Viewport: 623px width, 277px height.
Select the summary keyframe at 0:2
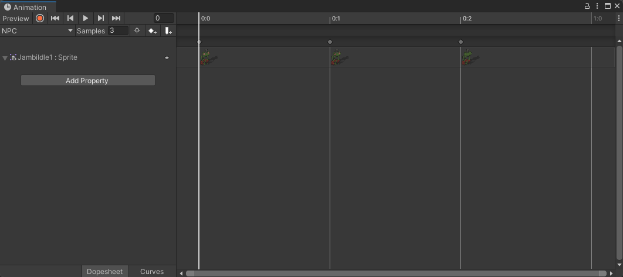pyautogui.click(x=461, y=42)
